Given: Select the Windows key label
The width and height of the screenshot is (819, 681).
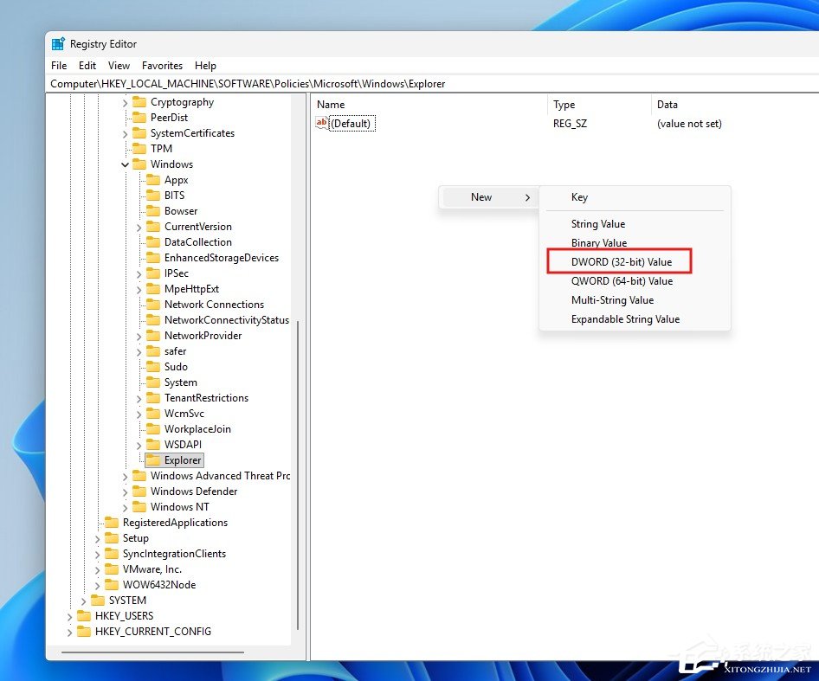Looking at the screenshot, I should pos(171,164).
